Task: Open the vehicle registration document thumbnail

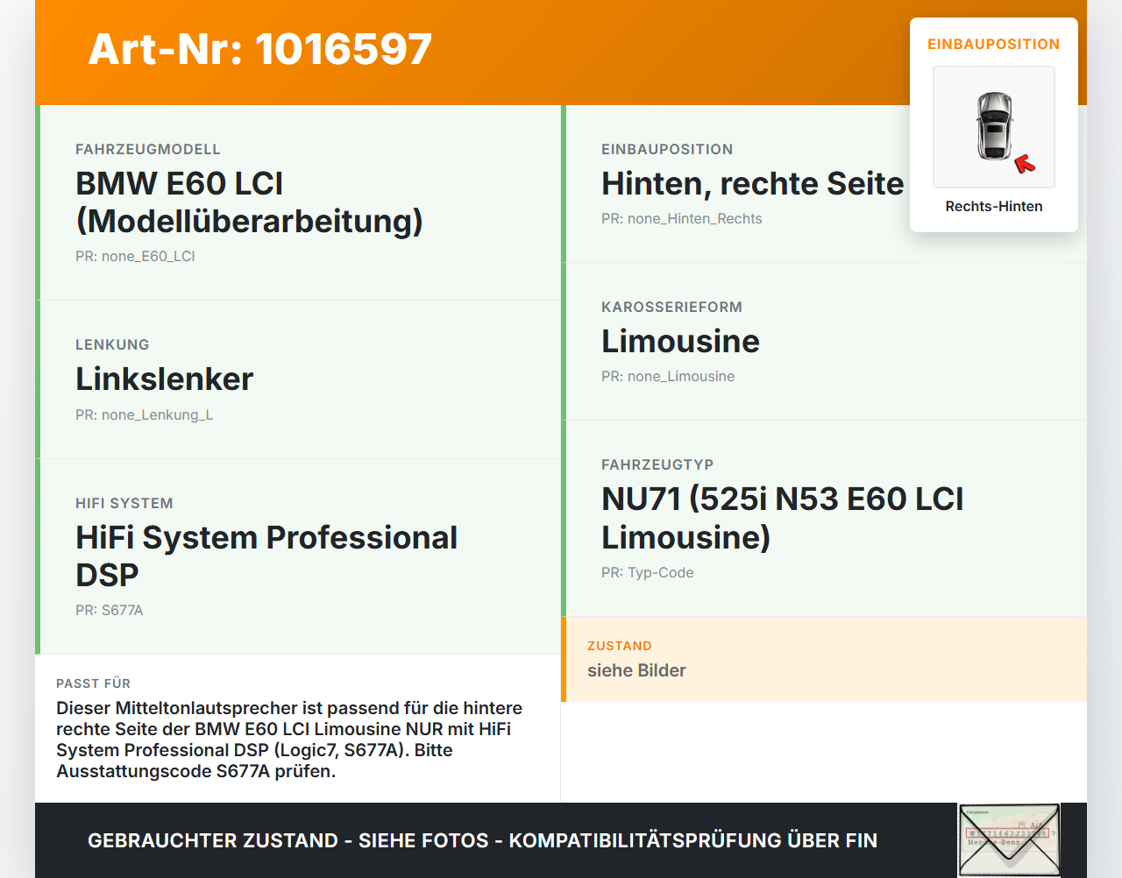Action: pyautogui.click(x=1009, y=840)
